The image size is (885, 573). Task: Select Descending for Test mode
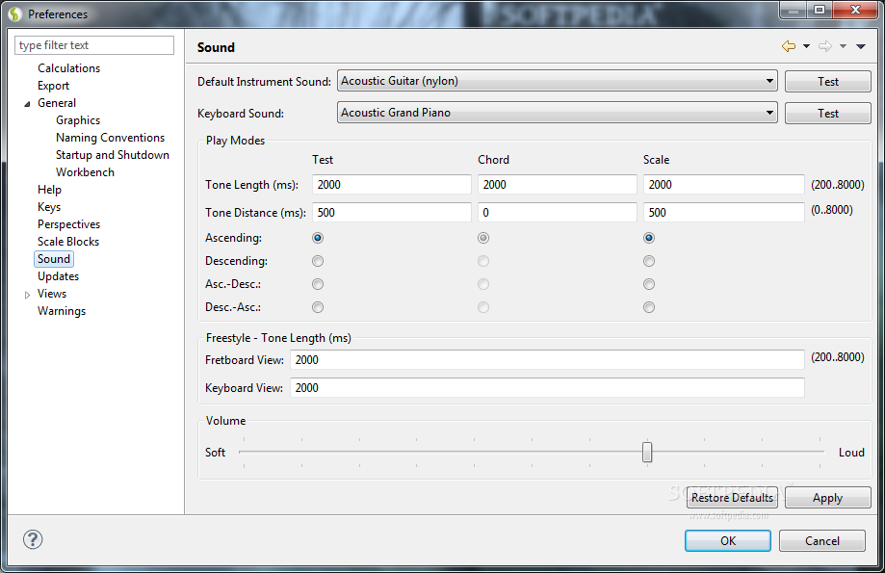(x=318, y=261)
